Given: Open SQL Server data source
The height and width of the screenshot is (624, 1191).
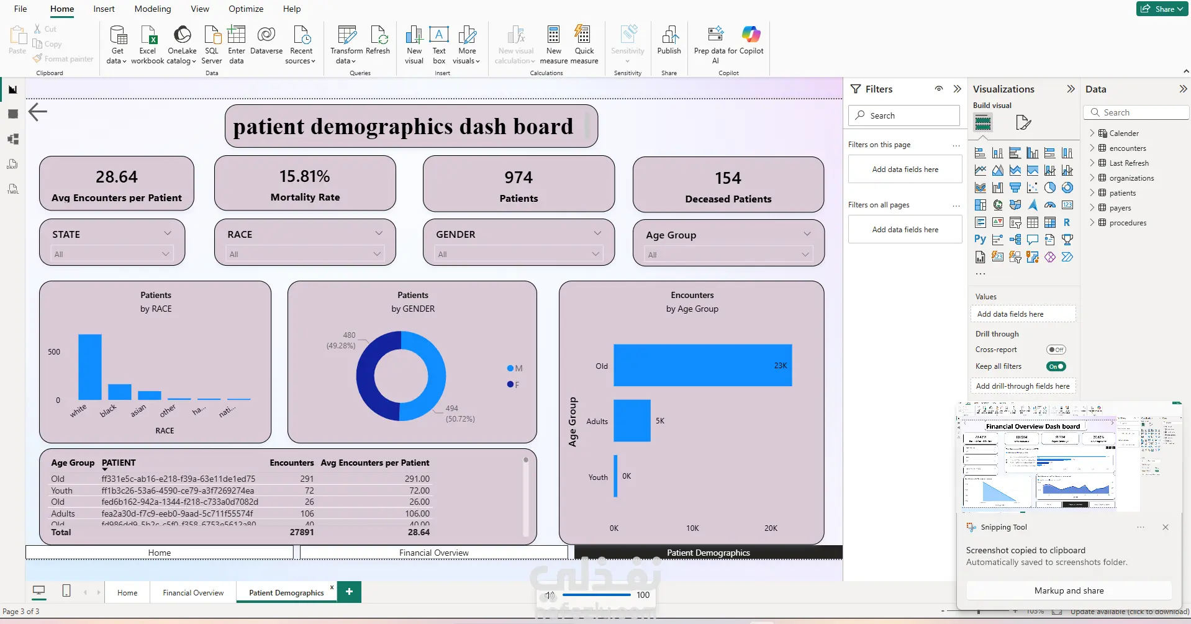Looking at the screenshot, I should click(212, 45).
